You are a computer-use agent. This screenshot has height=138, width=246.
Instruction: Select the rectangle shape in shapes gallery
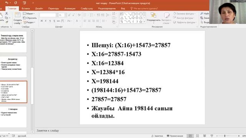(133, 14)
